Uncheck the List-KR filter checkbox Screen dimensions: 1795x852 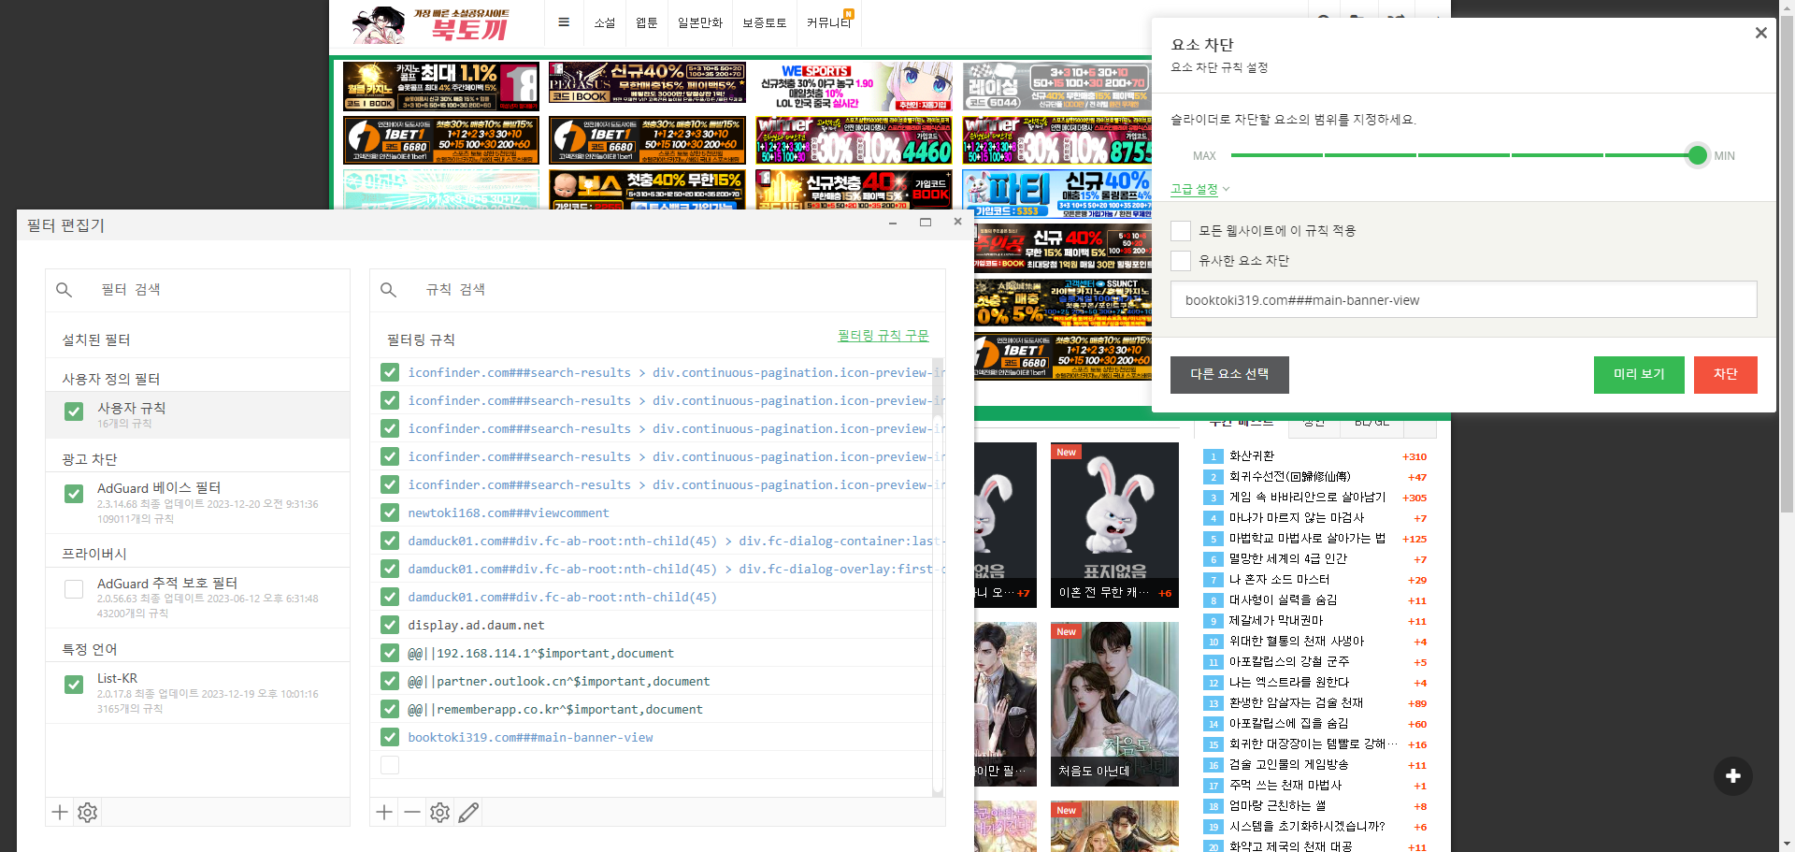74,685
